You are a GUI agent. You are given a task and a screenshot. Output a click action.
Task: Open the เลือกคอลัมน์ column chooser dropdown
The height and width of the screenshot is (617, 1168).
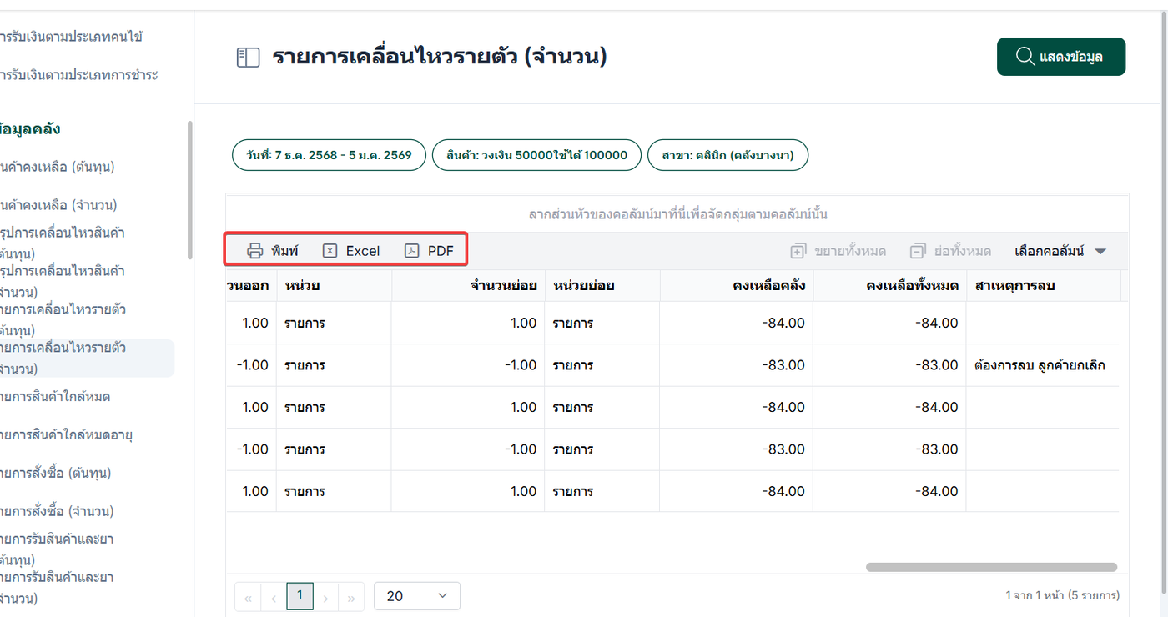[x=1060, y=251]
